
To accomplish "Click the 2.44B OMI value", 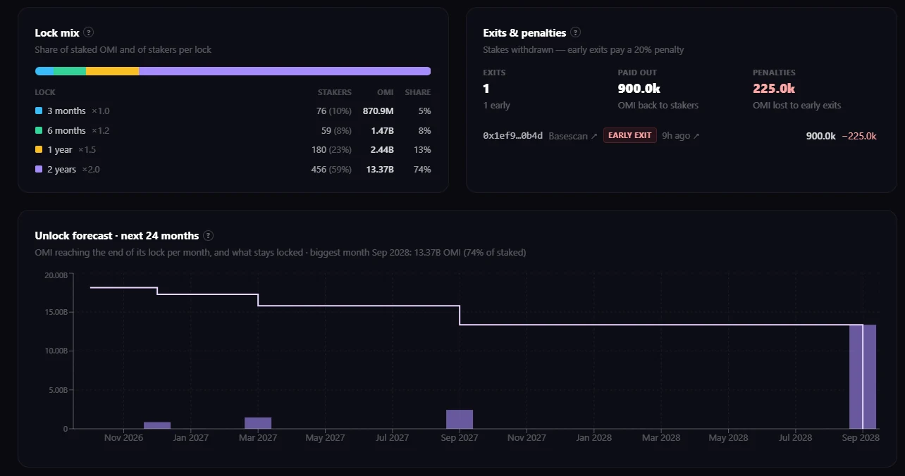I will (x=381, y=150).
